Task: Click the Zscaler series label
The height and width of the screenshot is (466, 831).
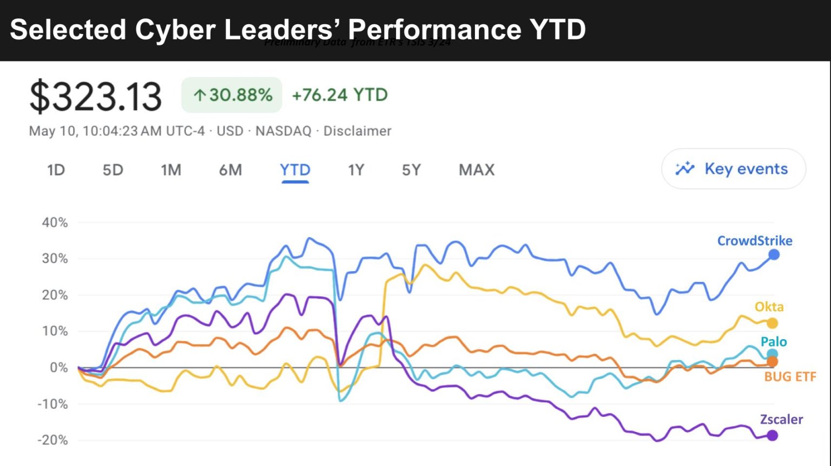Action: point(781,420)
